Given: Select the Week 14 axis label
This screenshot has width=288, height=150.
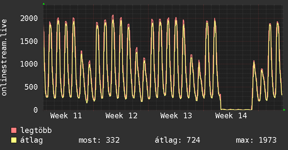Looking at the screenshot, I should click(x=231, y=115).
